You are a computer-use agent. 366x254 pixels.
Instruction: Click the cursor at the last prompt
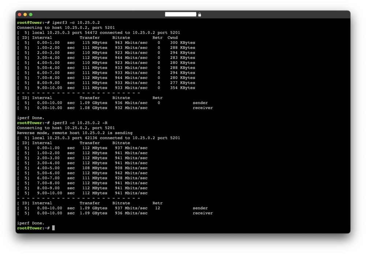(x=53, y=228)
